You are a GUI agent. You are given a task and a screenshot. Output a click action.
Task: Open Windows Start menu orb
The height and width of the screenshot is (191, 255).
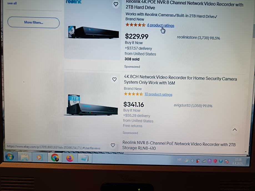pyautogui.click(x=10, y=157)
